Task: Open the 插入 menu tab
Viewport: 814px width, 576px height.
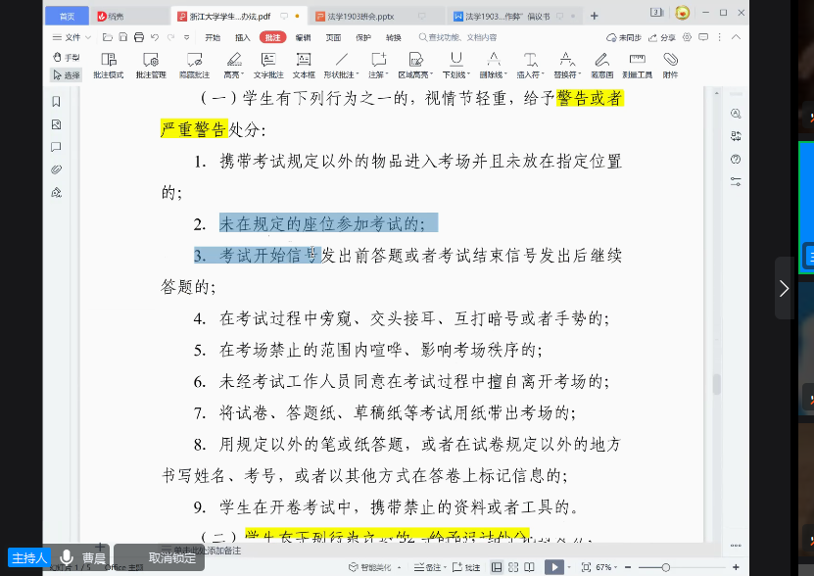Action: click(x=242, y=37)
